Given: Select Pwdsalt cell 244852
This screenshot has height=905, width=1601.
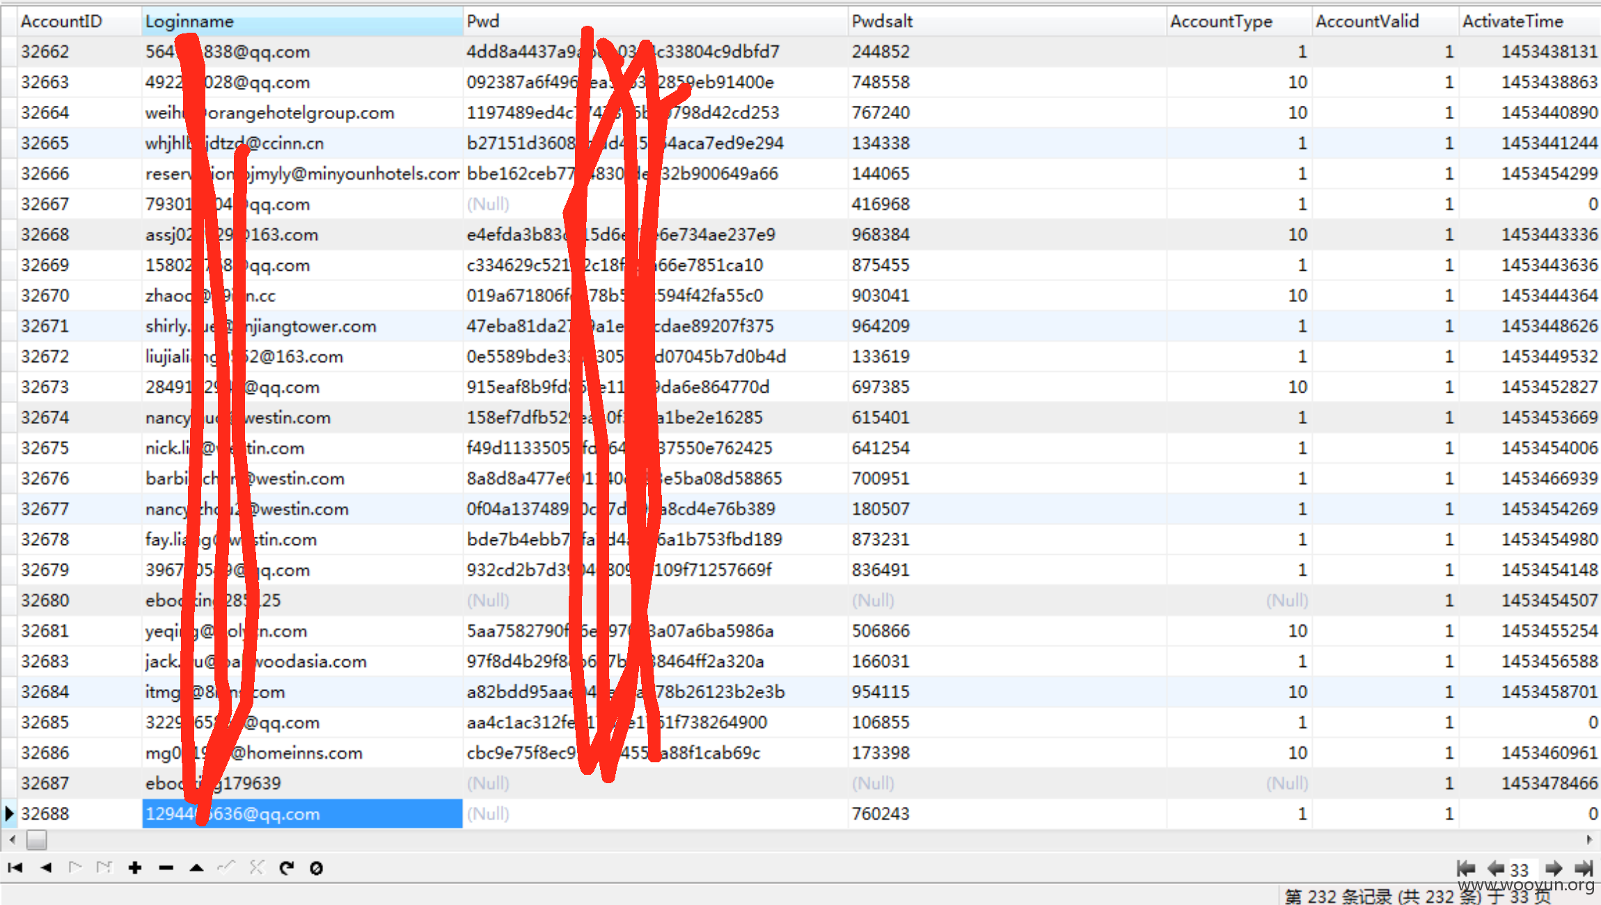Looking at the screenshot, I should pos(1007,52).
